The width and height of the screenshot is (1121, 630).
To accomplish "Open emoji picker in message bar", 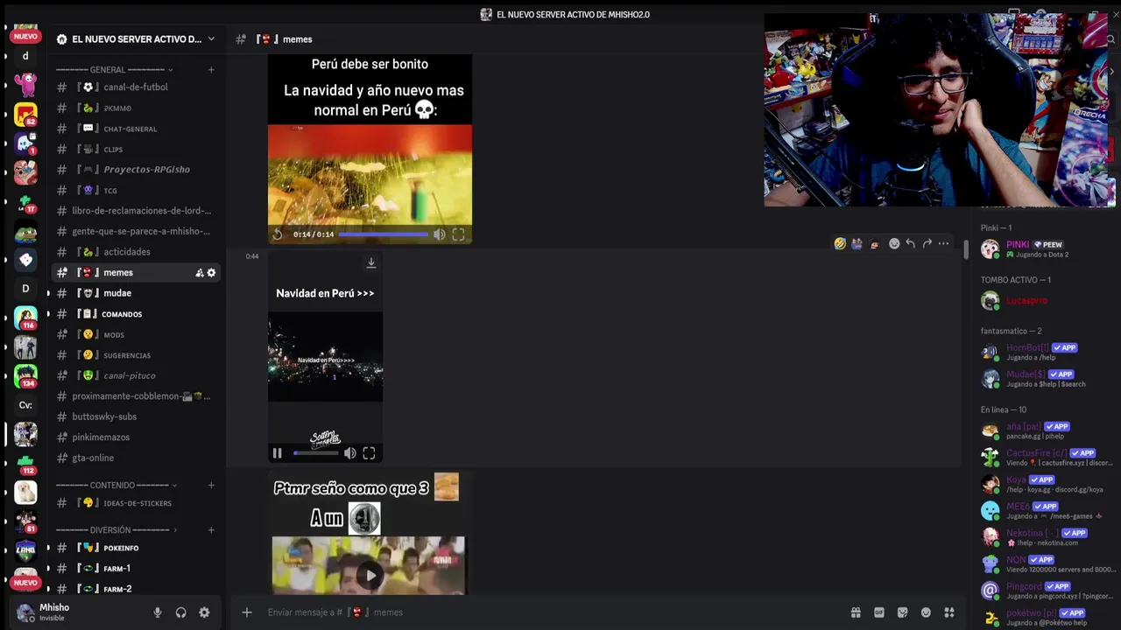I will (926, 612).
